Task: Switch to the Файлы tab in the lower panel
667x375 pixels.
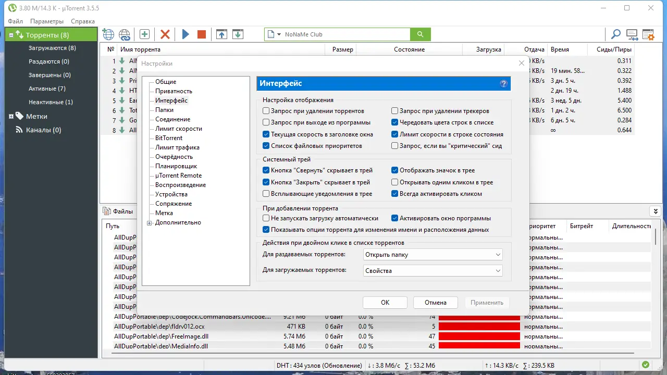Action: [118, 211]
